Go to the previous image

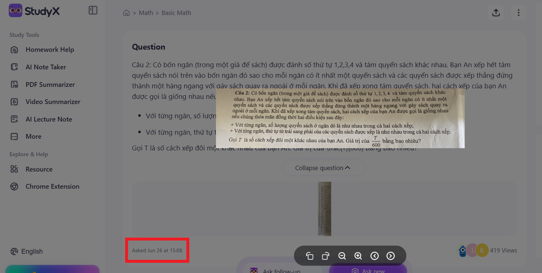coord(375,256)
